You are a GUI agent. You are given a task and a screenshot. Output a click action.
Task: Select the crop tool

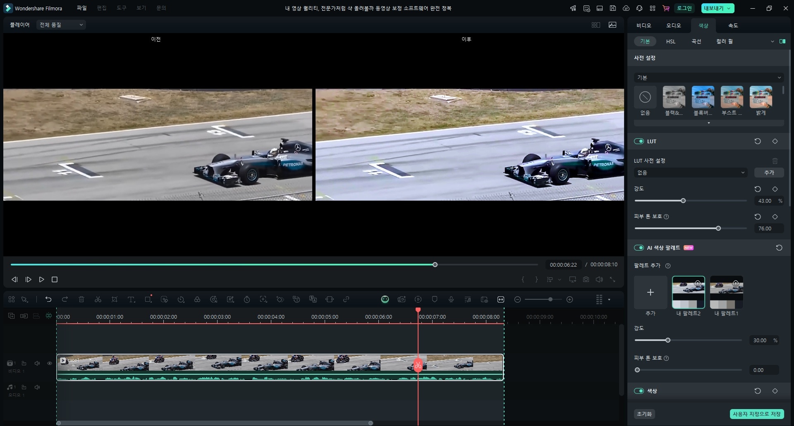click(x=115, y=299)
